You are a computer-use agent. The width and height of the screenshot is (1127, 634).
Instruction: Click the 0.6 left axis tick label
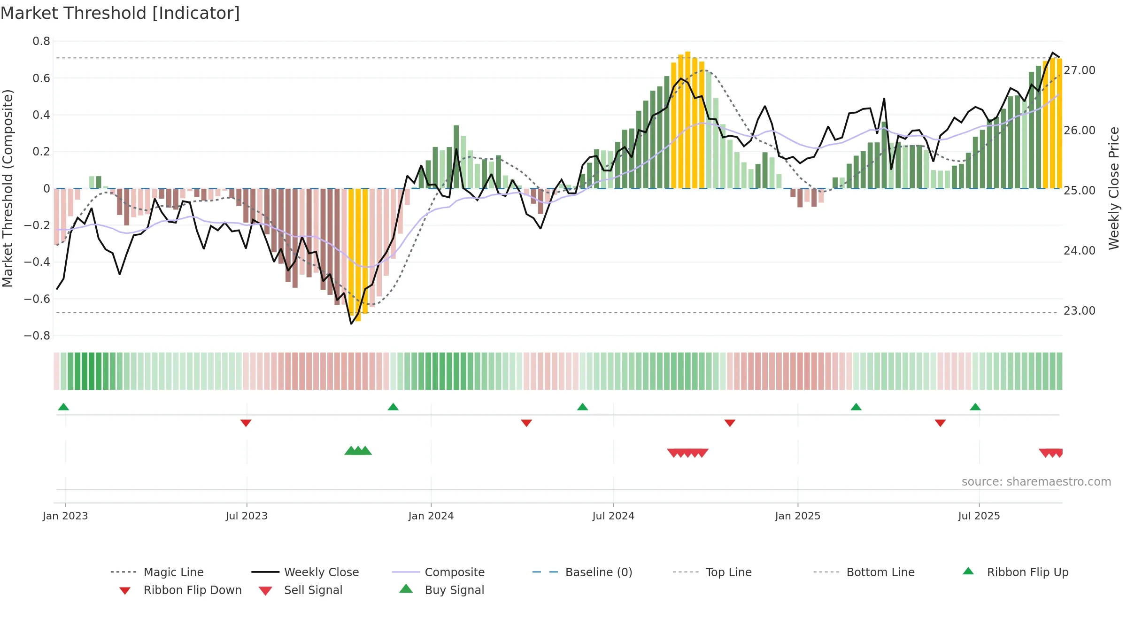[41, 78]
